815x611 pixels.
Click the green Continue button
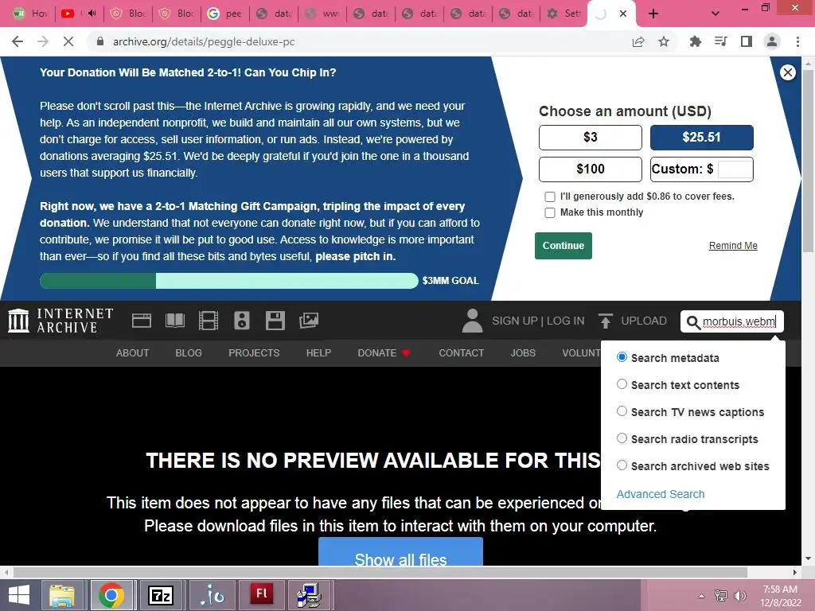[x=563, y=246]
